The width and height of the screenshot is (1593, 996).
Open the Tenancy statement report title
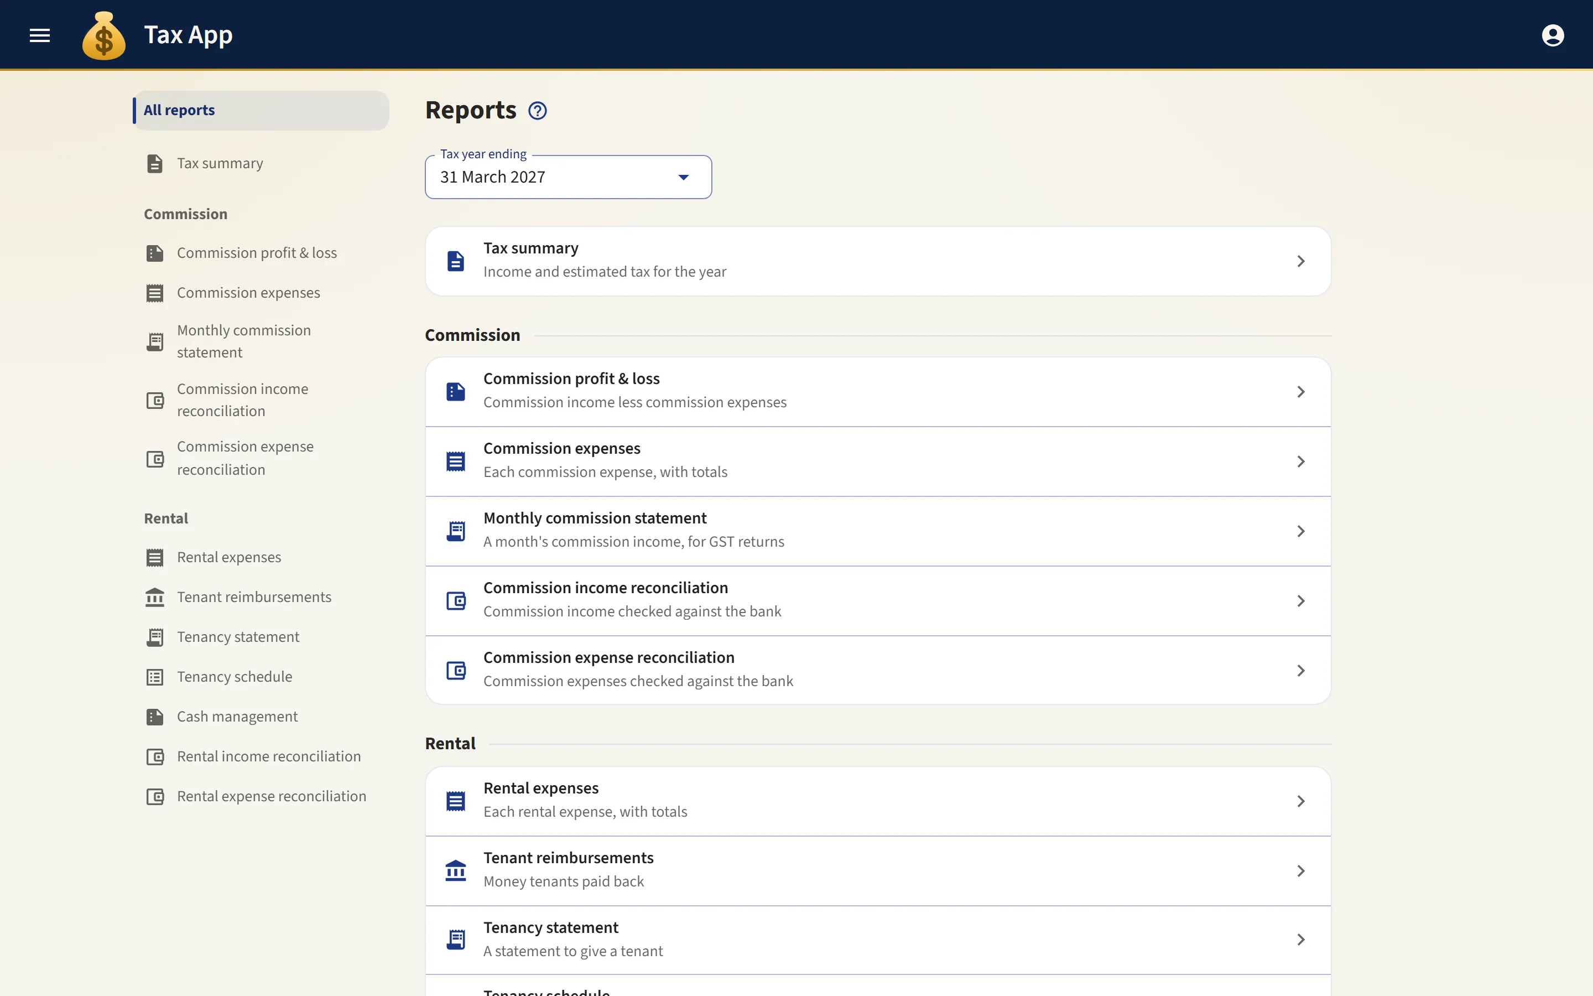coord(551,928)
